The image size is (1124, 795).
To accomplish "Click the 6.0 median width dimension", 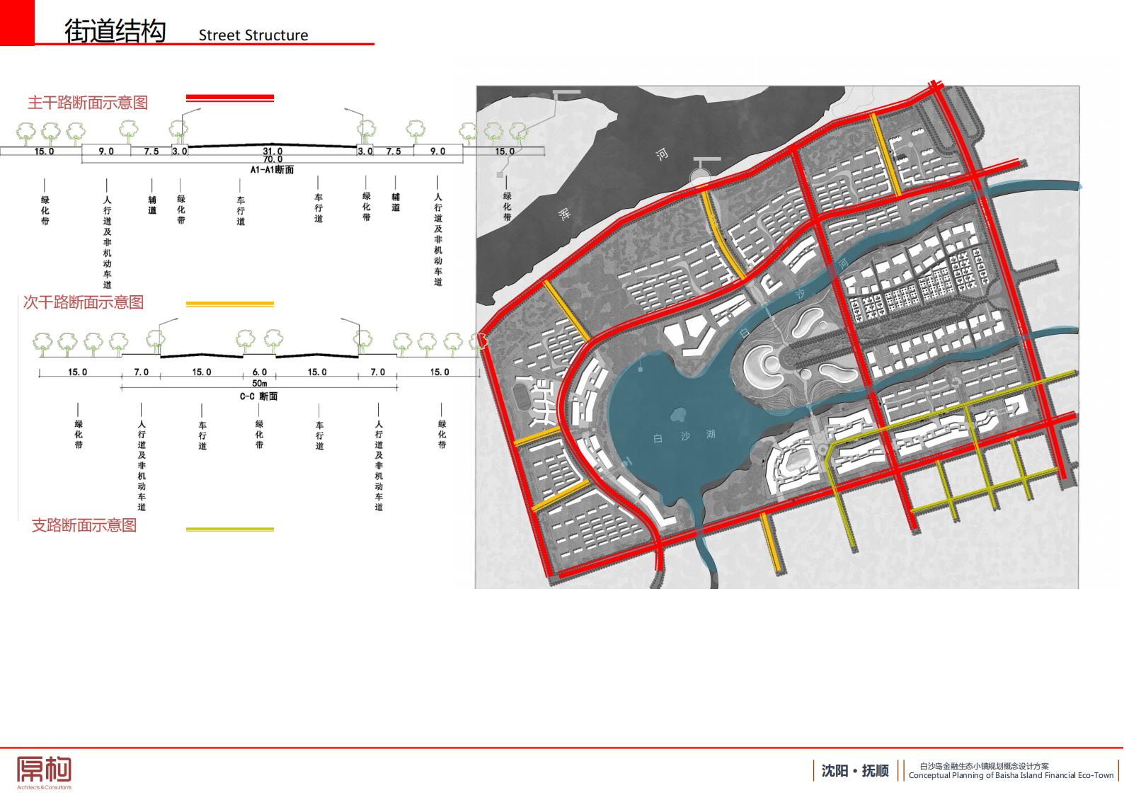I will pos(260,372).
